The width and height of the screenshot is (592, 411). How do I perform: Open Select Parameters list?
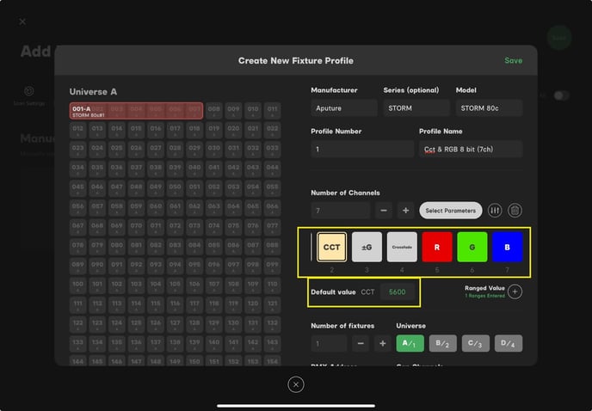pyautogui.click(x=450, y=211)
